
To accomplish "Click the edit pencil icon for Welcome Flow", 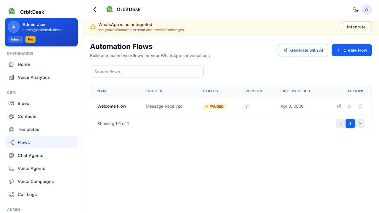I will [339, 106].
